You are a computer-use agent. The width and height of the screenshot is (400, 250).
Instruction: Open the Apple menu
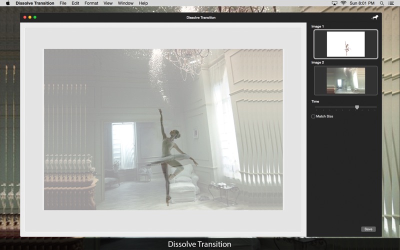click(7, 3)
